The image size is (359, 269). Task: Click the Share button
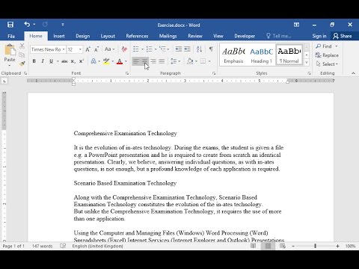[343, 36]
